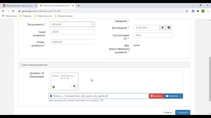Image resolution: width=211 pixels, height=118 pixels.
Task: Reload the current page
Action: point(13,11)
